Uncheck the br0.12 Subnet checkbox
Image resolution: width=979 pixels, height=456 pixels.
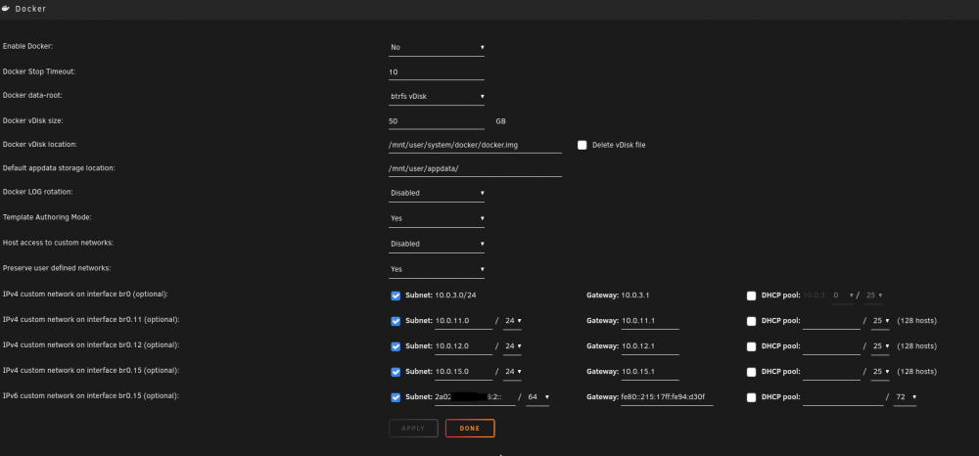tap(396, 346)
